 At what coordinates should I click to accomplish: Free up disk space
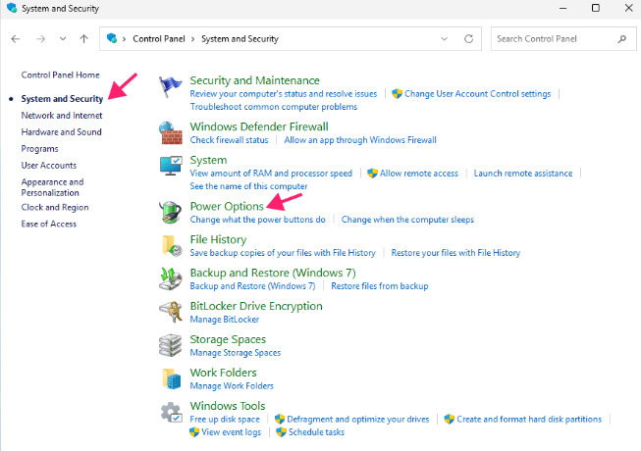(x=225, y=420)
